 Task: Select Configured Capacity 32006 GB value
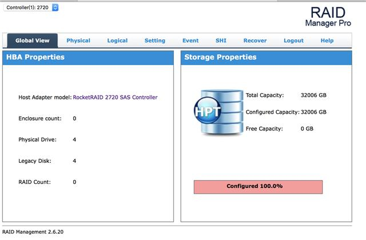[x=313, y=112]
